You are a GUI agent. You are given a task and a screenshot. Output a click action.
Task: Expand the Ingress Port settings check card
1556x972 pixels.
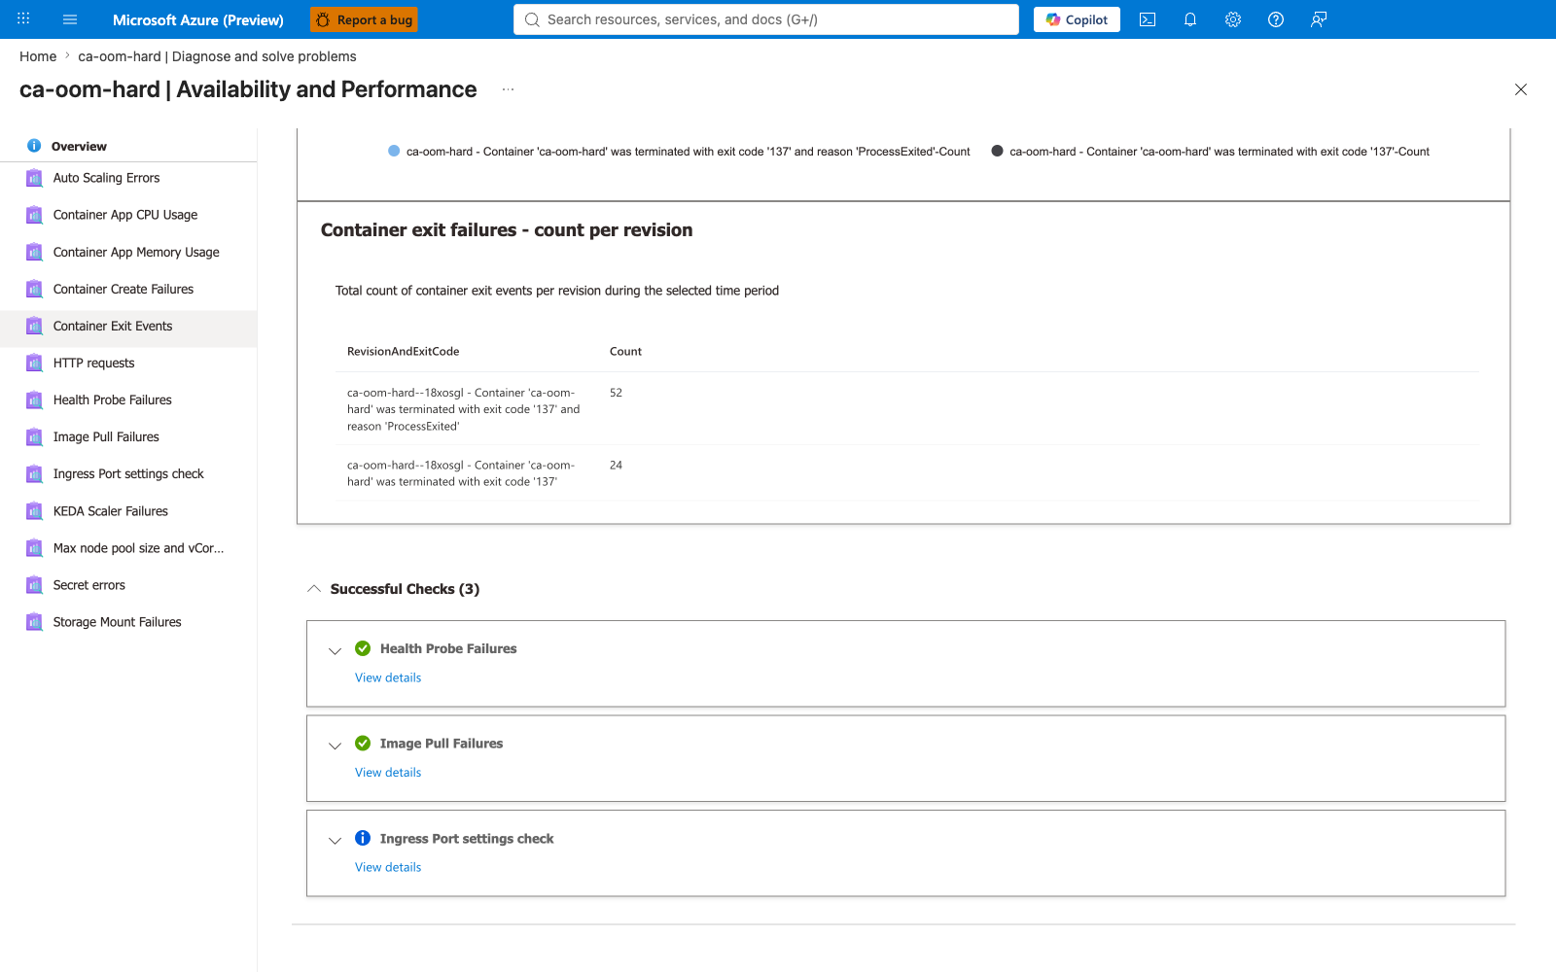(335, 841)
